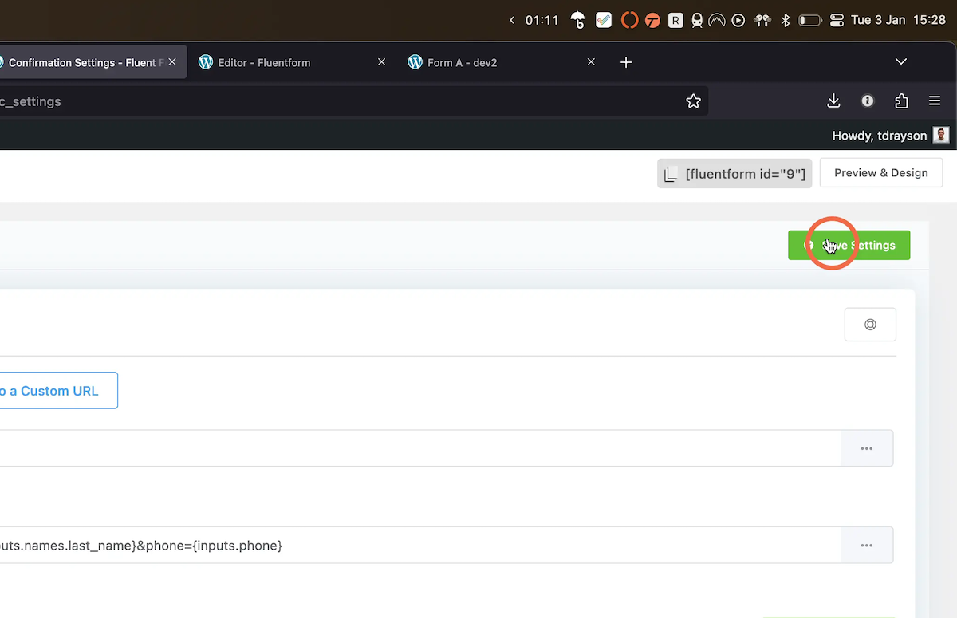Click the Preview & Design button
Image resolution: width=957 pixels, height=619 pixels.
click(880, 172)
